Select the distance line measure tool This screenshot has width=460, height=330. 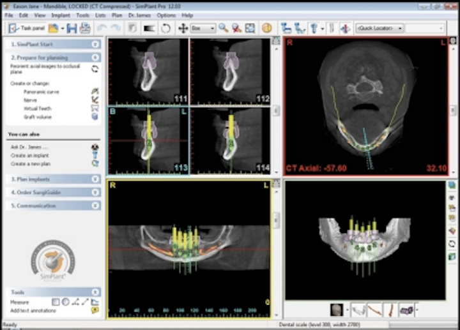tap(85, 301)
